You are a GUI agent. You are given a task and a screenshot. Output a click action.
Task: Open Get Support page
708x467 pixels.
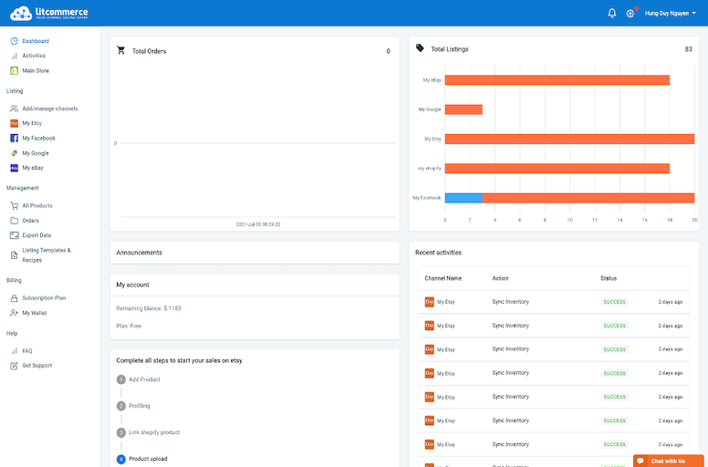pos(37,366)
